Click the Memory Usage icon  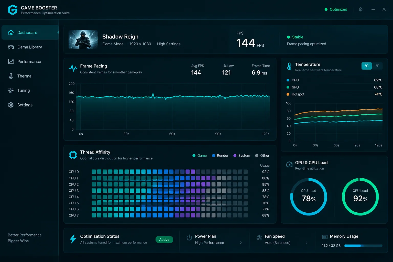click(x=325, y=237)
